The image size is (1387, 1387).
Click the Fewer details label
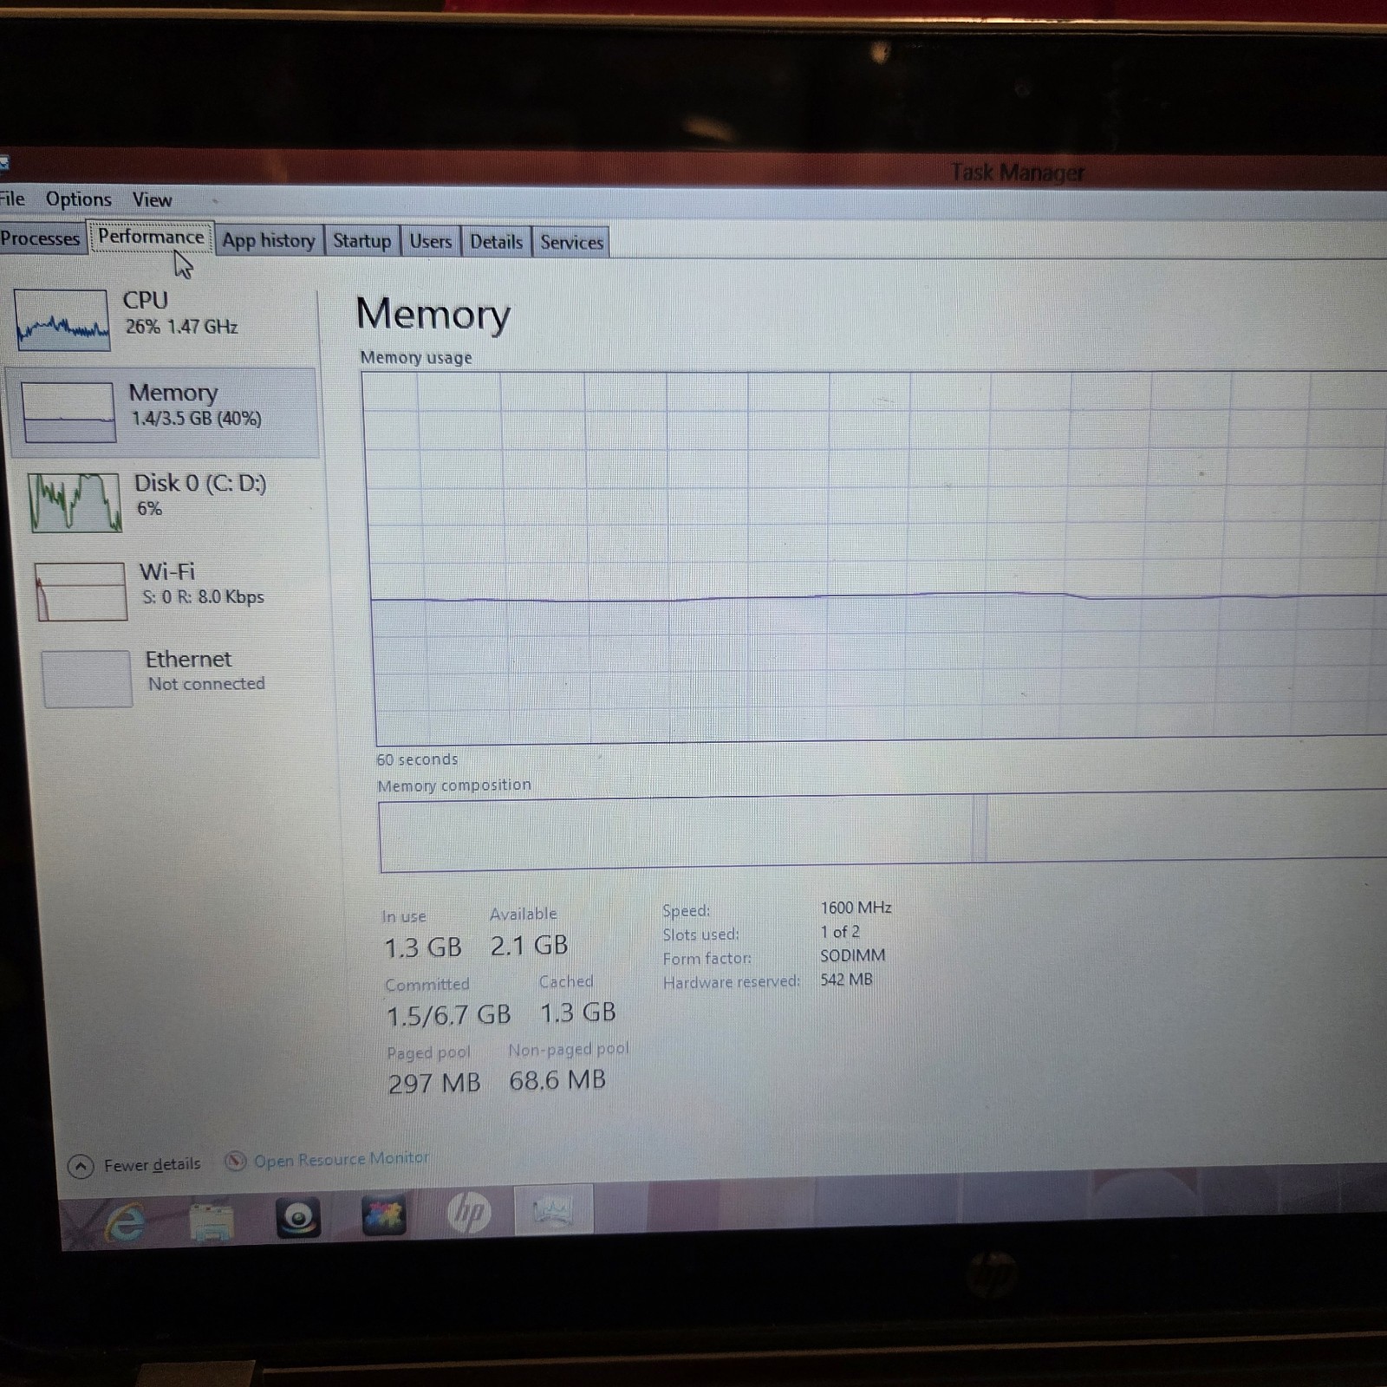(x=152, y=1164)
